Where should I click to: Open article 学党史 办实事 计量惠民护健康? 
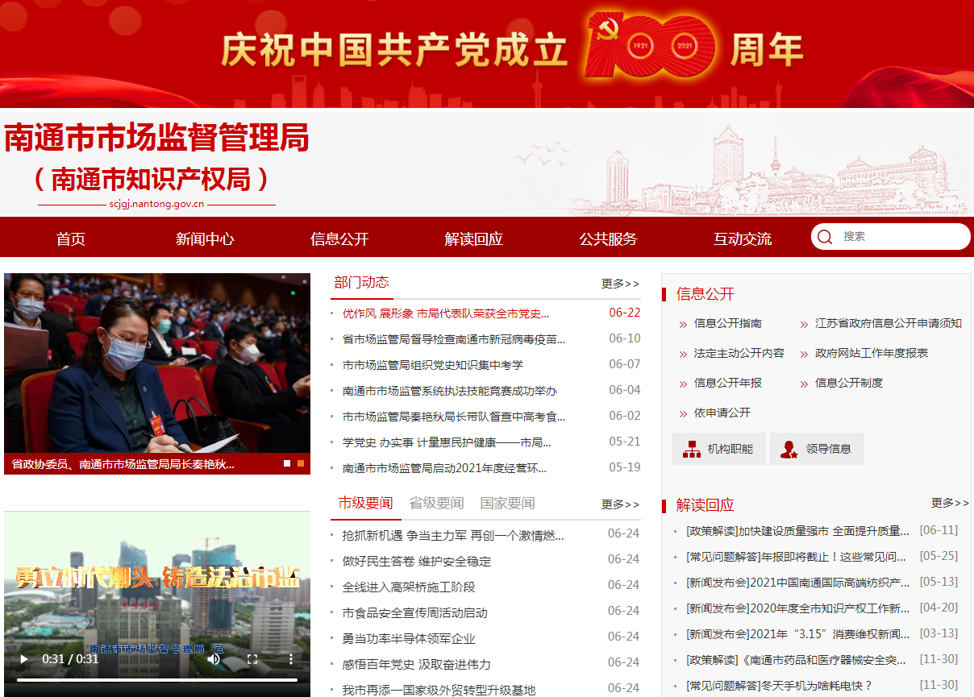[x=447, y=442]
